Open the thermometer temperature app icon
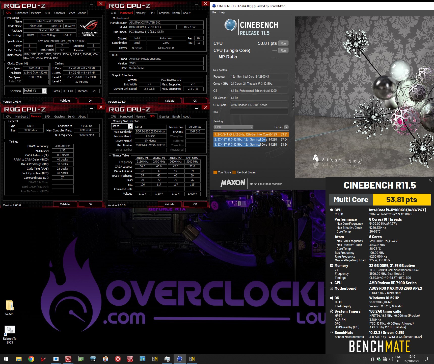 (105, 359)
